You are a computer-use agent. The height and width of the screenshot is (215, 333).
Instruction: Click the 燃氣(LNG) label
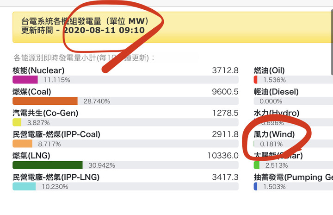click(31, 156)
